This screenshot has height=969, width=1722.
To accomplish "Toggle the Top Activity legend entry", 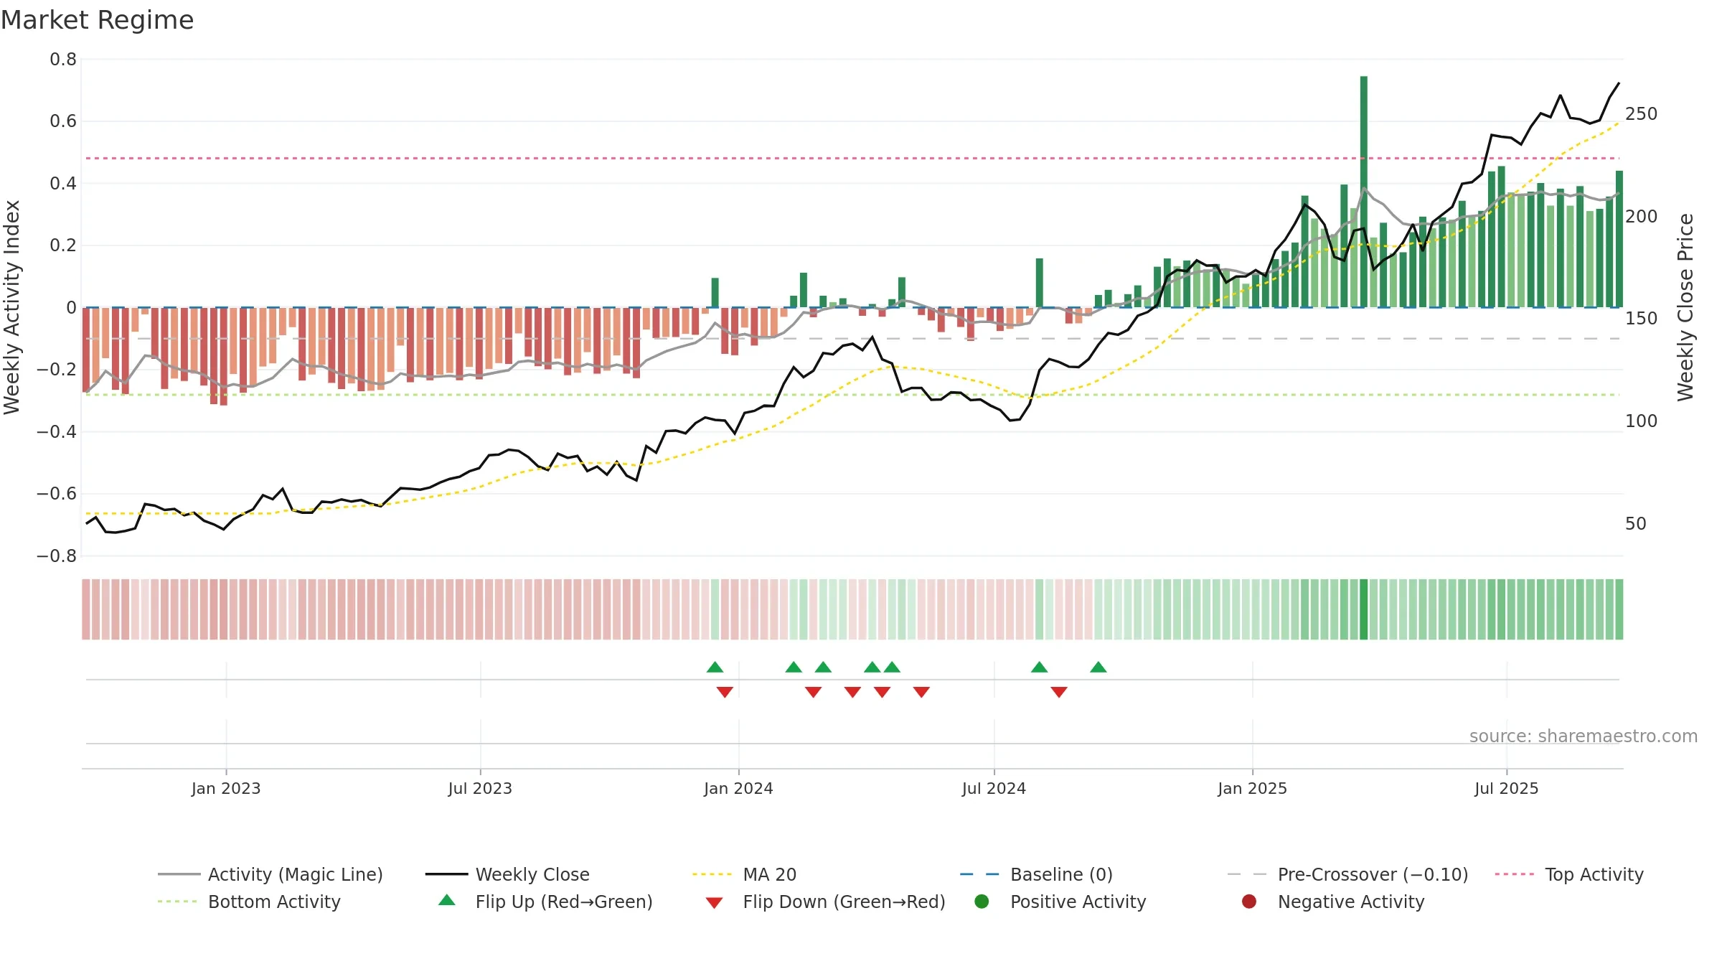I will pos(1569,874).
